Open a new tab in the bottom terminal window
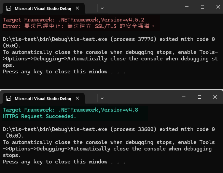 coord(92,98)
